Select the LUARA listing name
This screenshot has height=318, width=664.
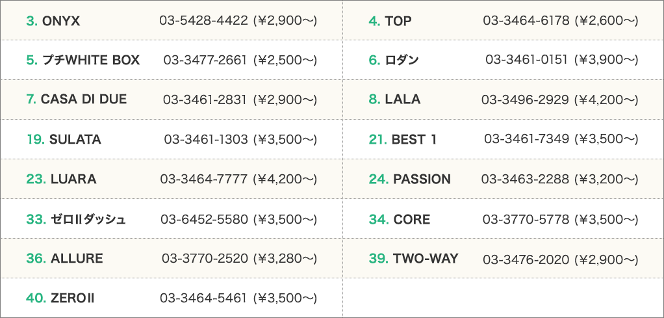(73, 179)
